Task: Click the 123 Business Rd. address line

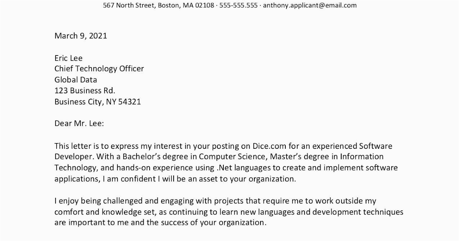Action: (85, 91)
